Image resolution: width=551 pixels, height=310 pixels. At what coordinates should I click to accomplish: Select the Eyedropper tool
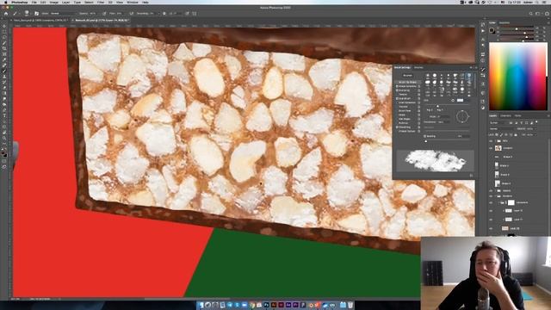pos(4,59)
